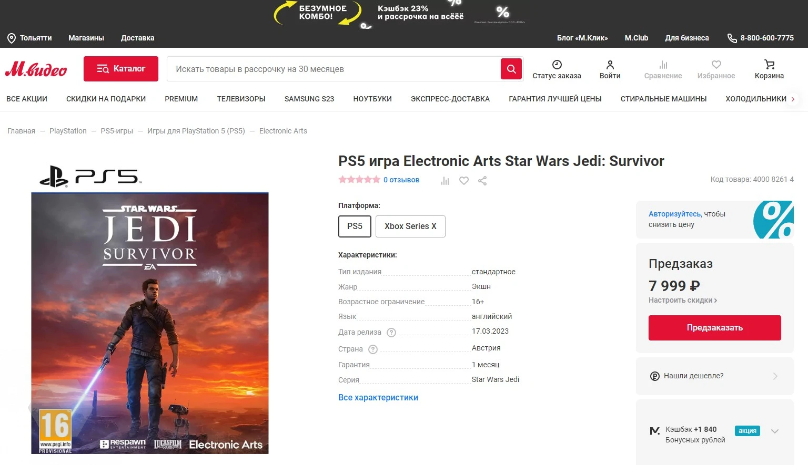Open Избранное heart icon in header

(716, 65)
